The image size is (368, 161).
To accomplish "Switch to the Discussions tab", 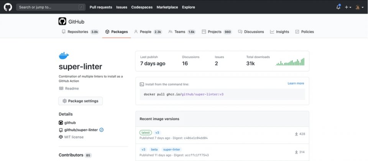I will pos(251,32).
